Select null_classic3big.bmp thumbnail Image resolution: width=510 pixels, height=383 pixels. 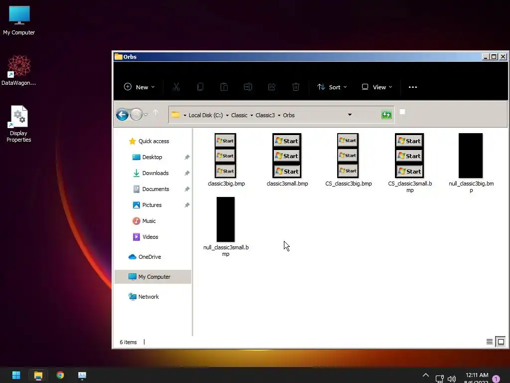point(471,156)
